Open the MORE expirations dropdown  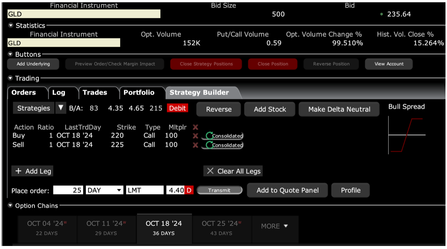coord(275,226)
